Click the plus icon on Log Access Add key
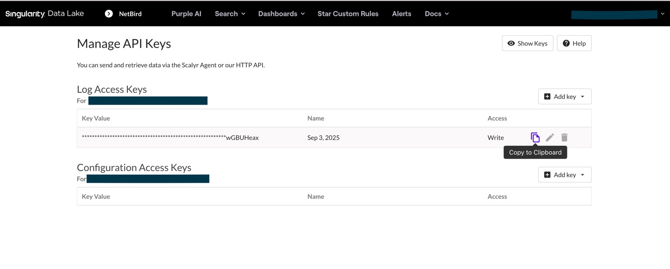670x269 pixels. (547, 96)
